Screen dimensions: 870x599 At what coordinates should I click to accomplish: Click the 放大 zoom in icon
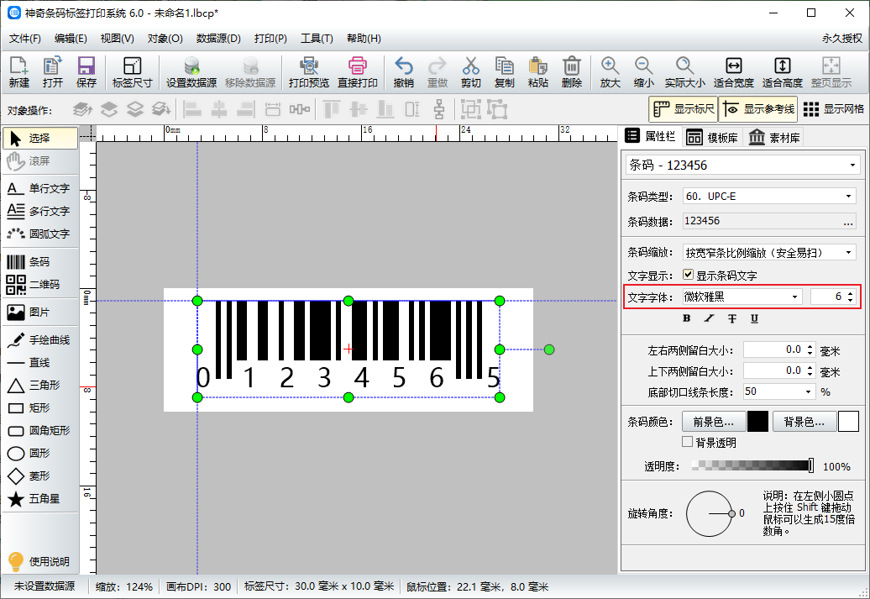tap(610, 72)
